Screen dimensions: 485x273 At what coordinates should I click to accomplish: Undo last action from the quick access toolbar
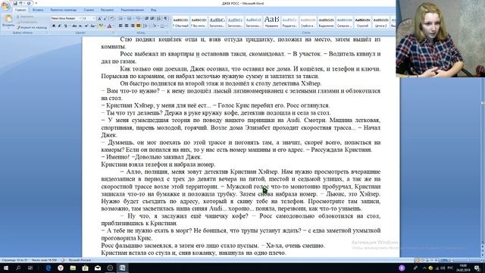point(21,3)
